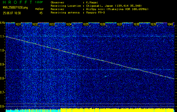This screenshot has height=112, width=177.
Task: Click the 1.0 kHz frequency axis label
Action: [x=2, y=51]
